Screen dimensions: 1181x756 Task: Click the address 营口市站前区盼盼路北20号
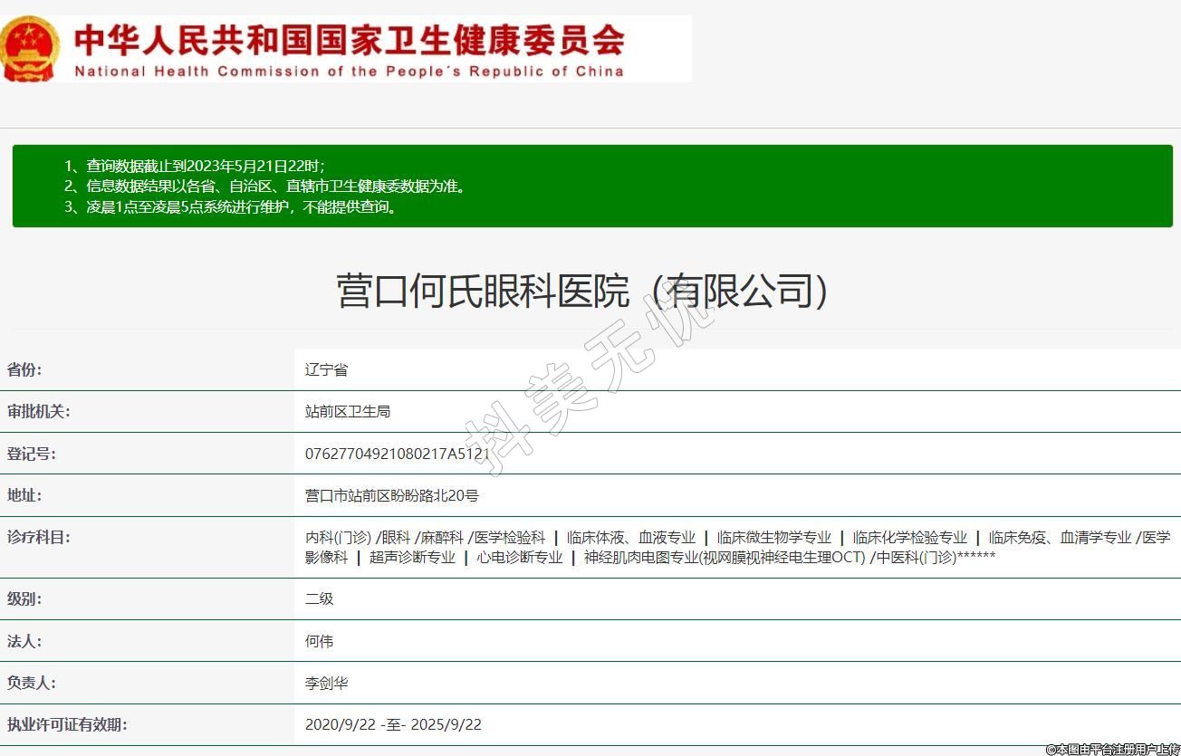[391, 495]
